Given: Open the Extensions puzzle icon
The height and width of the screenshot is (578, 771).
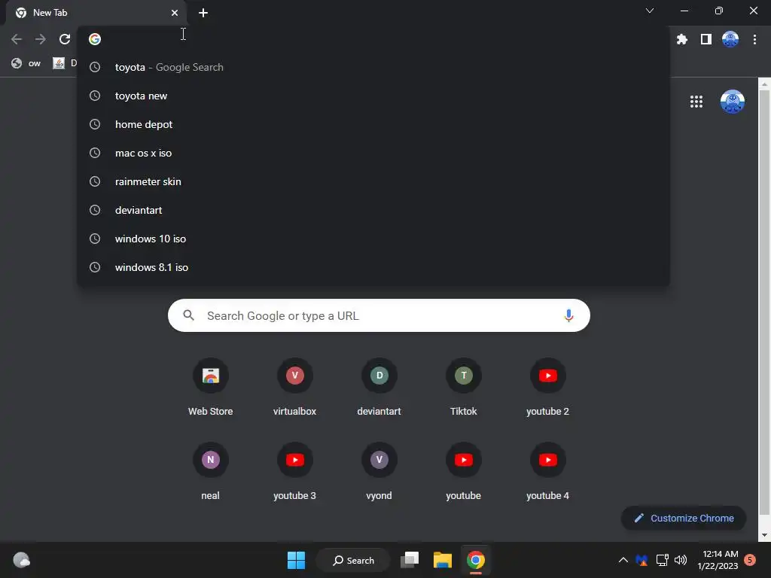Looking at the screenshot, I should click(x=681, y=39).
